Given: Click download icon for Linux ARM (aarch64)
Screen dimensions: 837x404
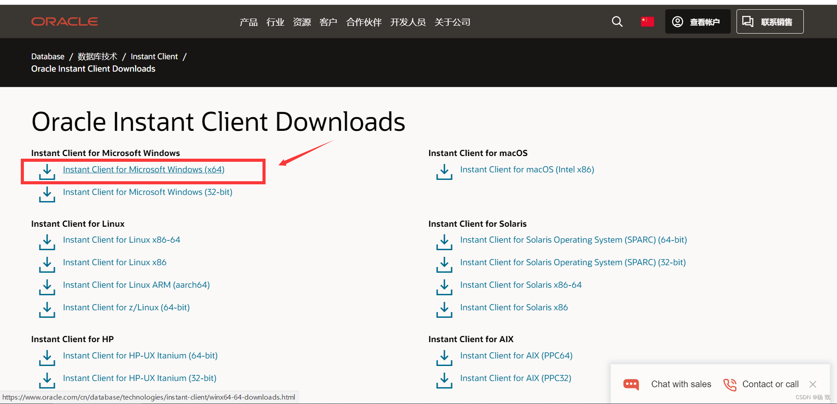Looking at the screenshot, I should pos(47,287).
